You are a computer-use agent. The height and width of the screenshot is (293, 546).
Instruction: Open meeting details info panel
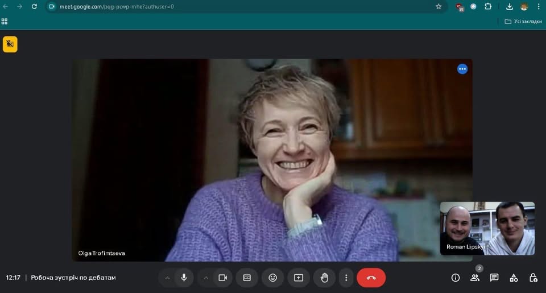tap(456, 278)
